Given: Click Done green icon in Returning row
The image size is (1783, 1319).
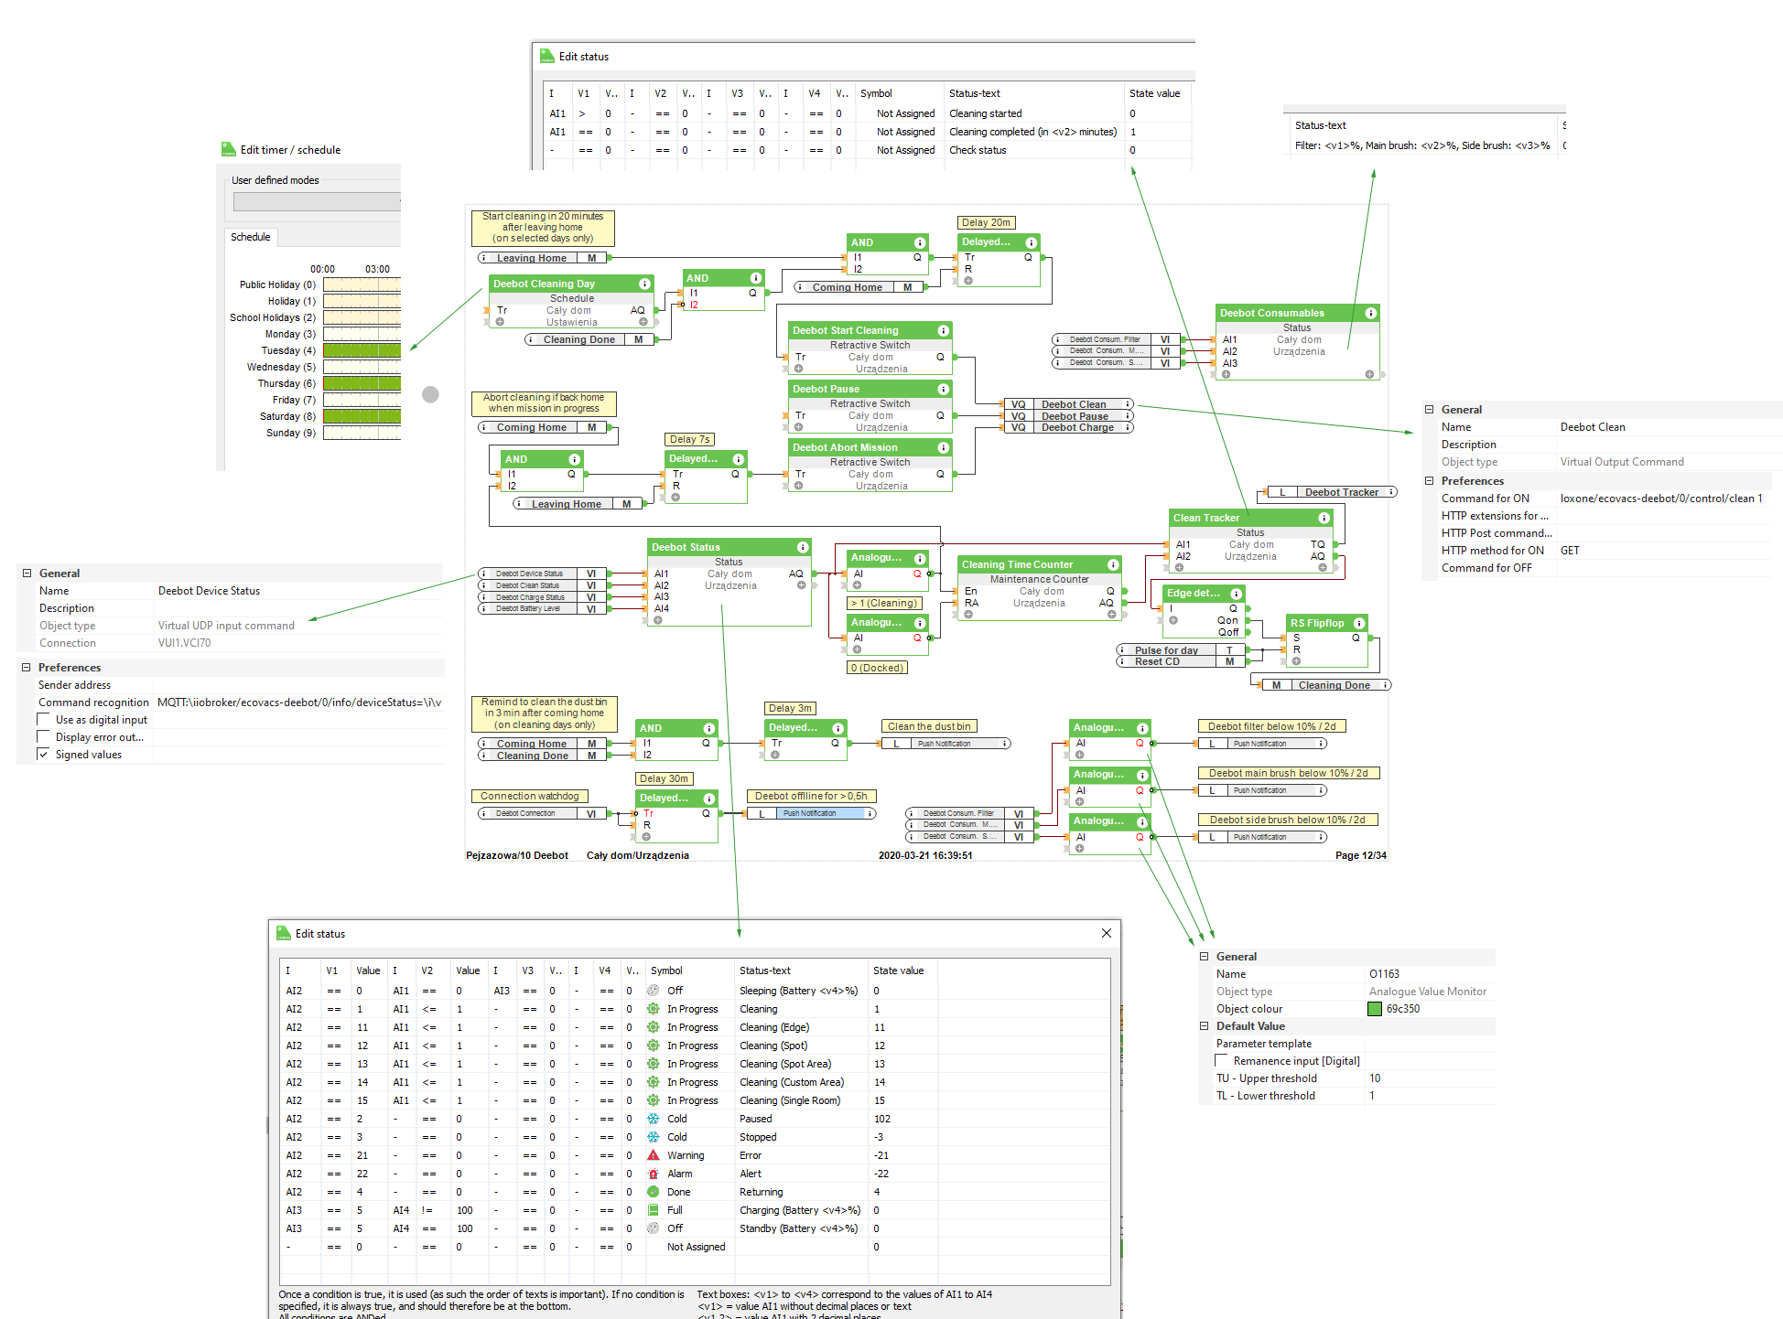Looking at the screenshot, I should [x=654, y=1192].
